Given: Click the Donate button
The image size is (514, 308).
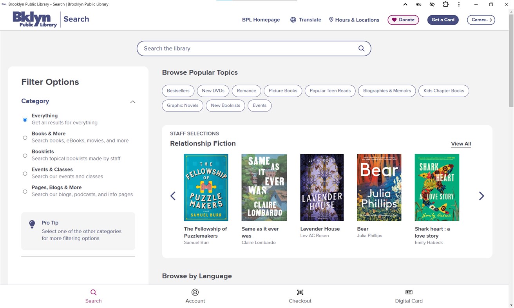Looking at the screenshot, I should pos(403,20).
